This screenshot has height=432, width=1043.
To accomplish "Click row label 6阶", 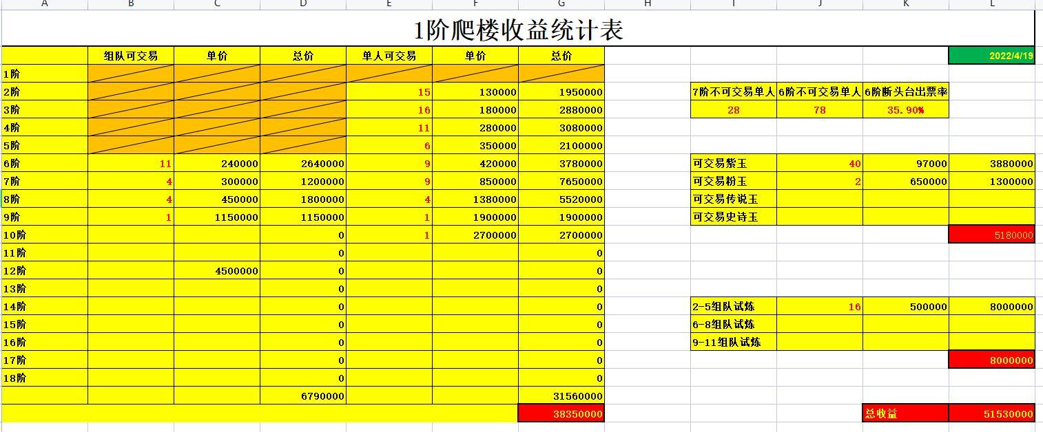I will [45, 163].
